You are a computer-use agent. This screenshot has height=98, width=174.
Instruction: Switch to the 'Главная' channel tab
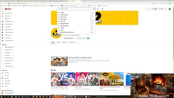(x=53, y=42)
